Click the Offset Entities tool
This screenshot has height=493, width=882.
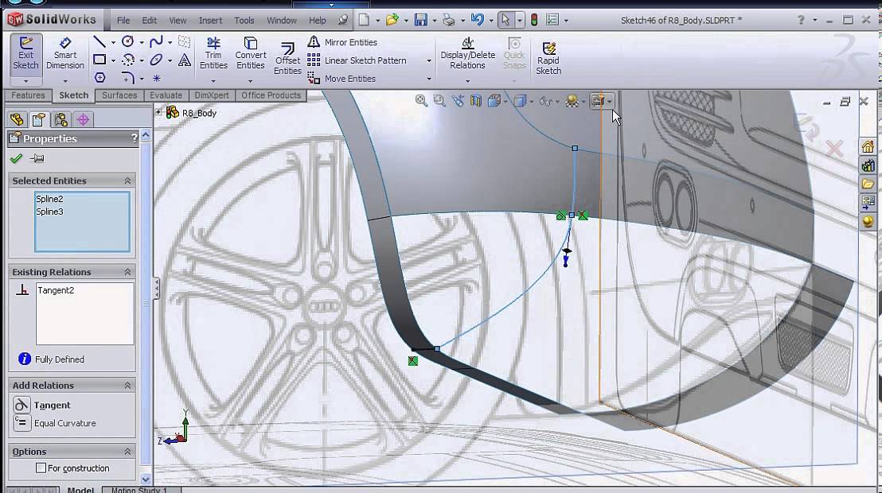(287, 59)
